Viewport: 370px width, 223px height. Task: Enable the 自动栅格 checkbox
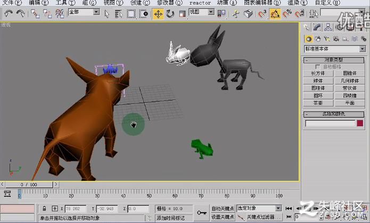pos(318,67)
